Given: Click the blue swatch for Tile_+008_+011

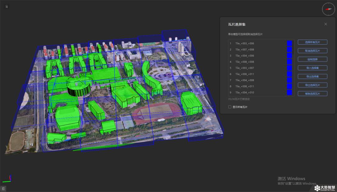Looking at the screenshot, I should (289, 86).
